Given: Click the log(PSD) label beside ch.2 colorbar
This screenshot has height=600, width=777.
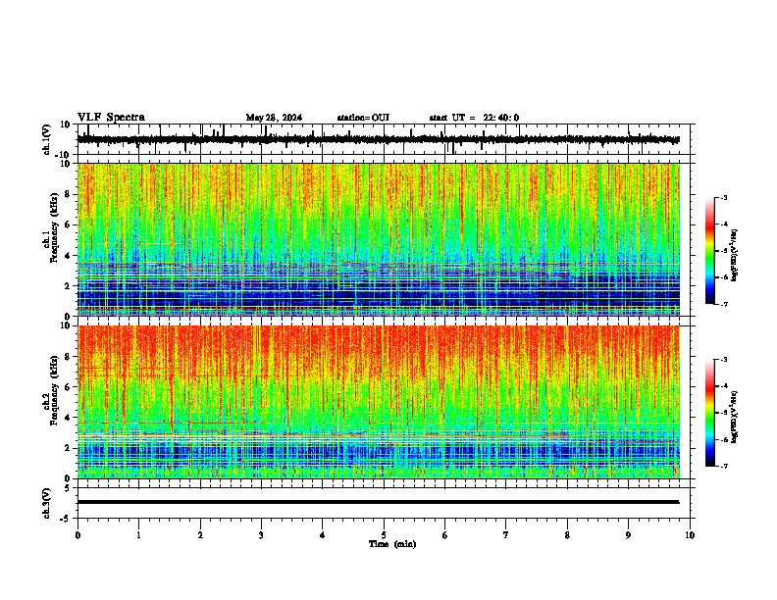Looking at the screenshot, I should click(734, 418).
